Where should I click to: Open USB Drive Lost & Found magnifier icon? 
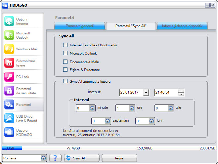click(x=9, y=118)
